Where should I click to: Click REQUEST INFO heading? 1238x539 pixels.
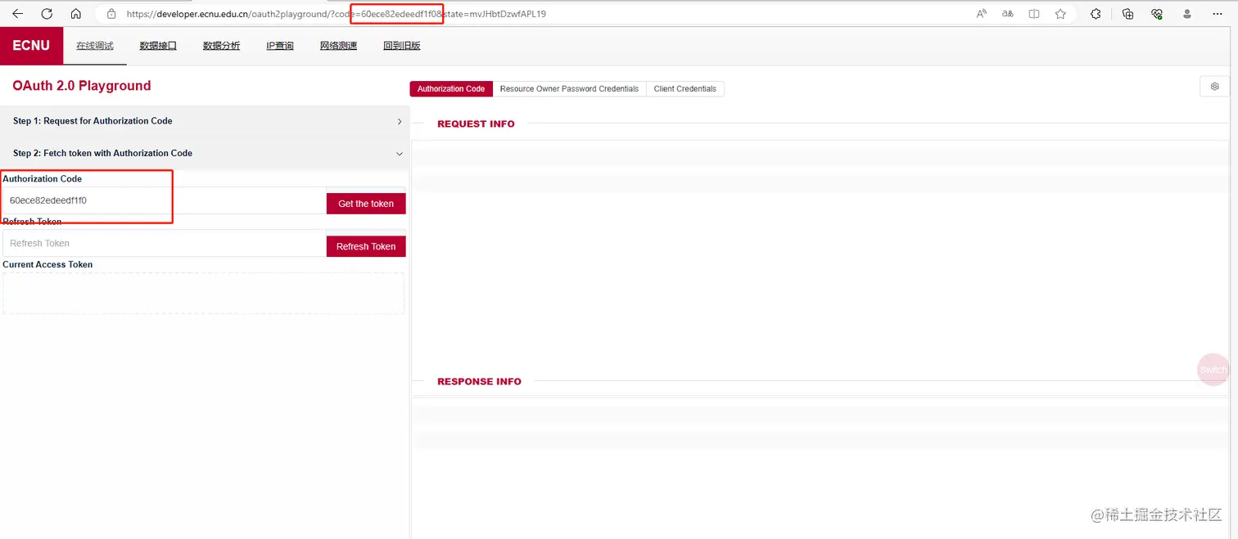tap(476, 124)
